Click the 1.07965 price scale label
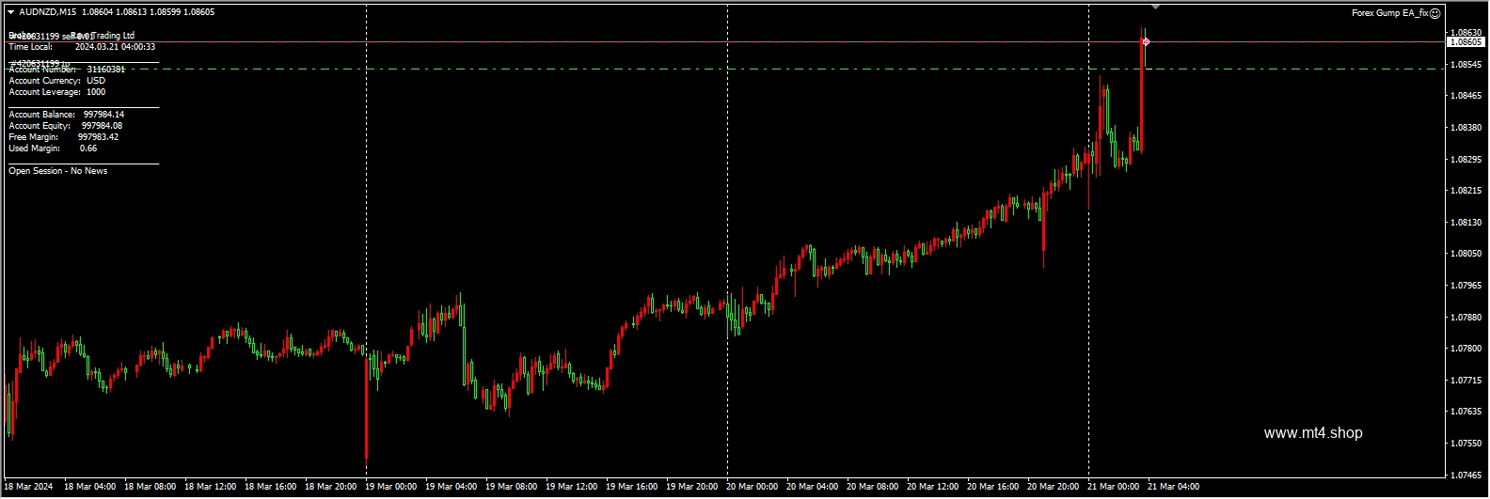The height and width of the screenshot is (499, 1490). 1466,286
